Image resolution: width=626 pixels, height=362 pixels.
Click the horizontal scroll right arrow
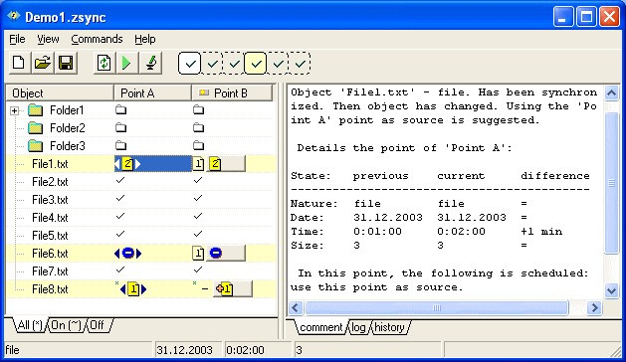coord(594,307)
